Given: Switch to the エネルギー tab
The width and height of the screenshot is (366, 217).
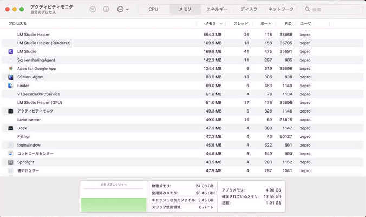Looking at the screenshot, I should pos(217,9).
